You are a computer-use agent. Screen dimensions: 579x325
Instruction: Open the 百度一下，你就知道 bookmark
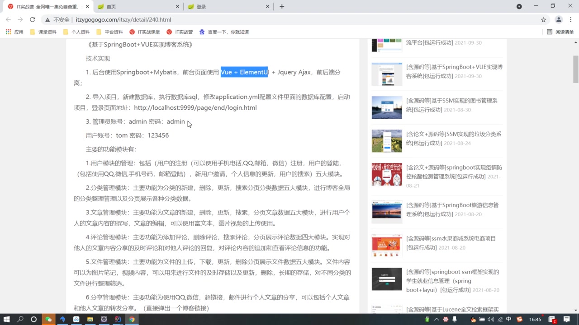coord(224,32)
